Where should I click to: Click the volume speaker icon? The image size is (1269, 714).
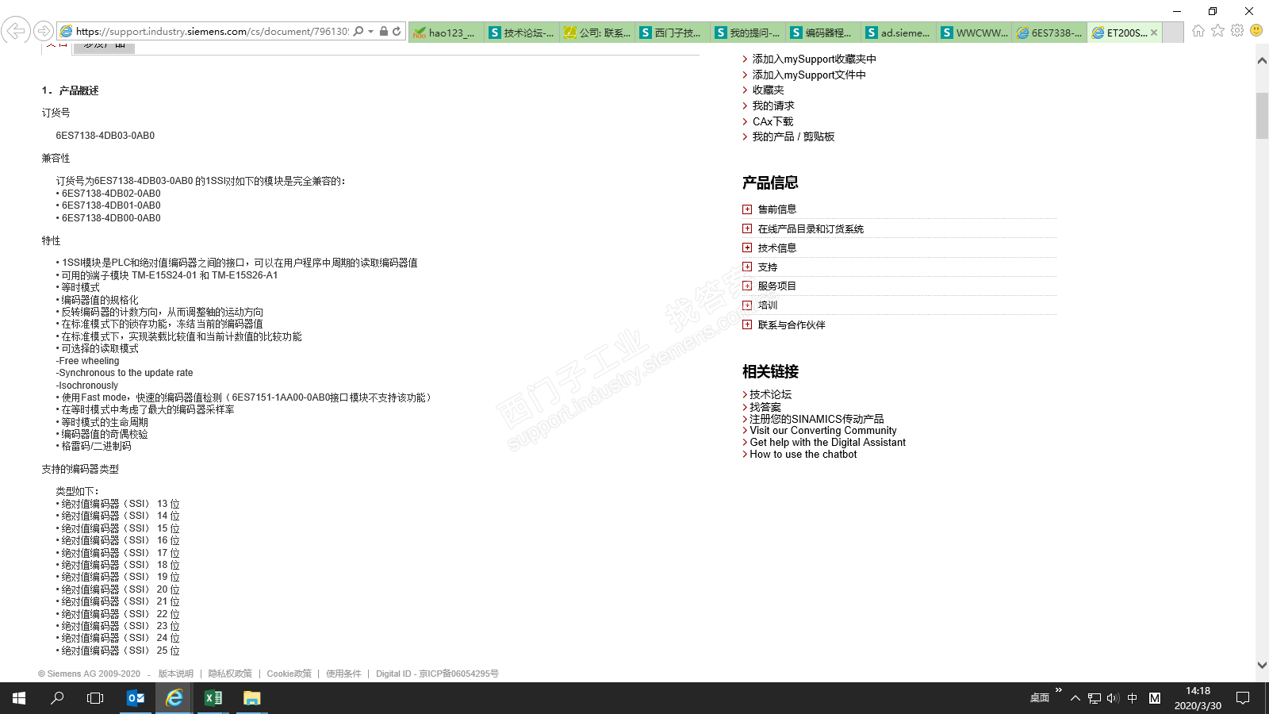(x=1113, y=698)
